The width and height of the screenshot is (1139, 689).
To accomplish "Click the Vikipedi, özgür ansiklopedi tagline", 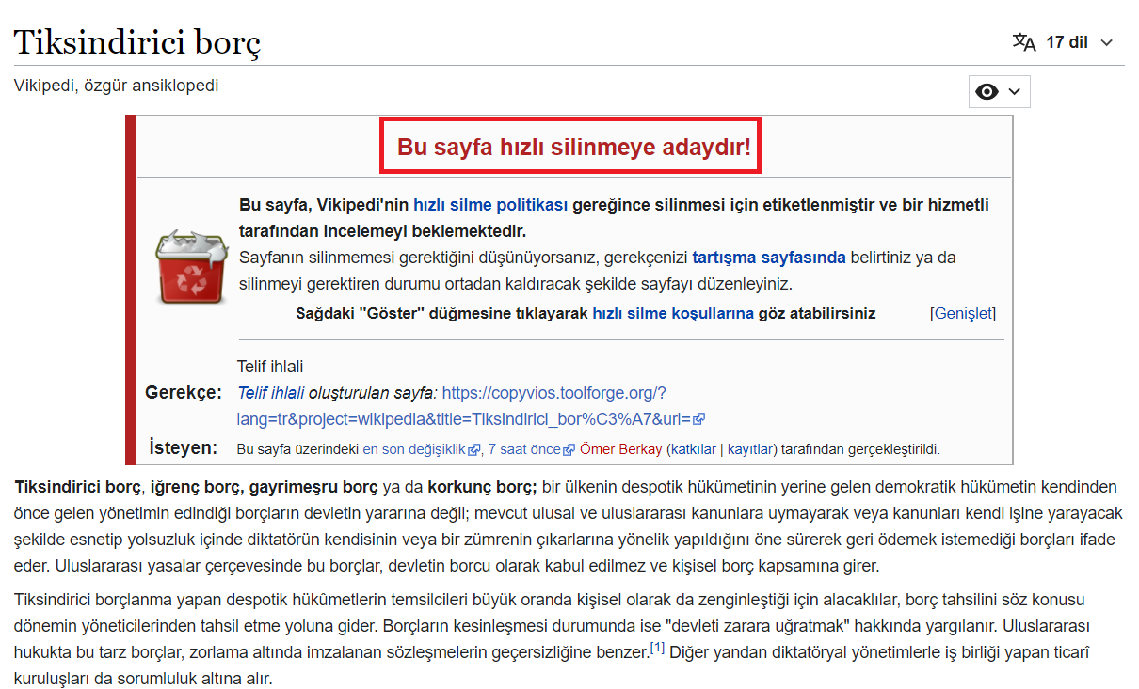I will 116,86.
